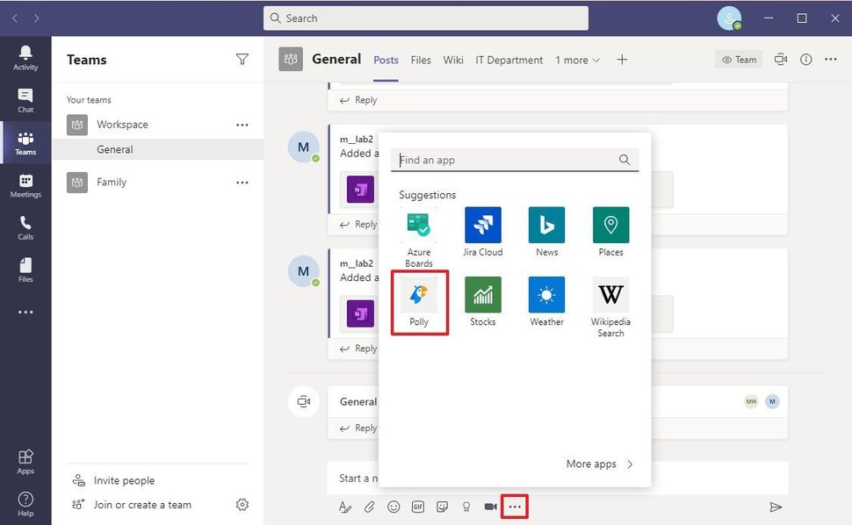Switch to the Files tab

(420, 60)
